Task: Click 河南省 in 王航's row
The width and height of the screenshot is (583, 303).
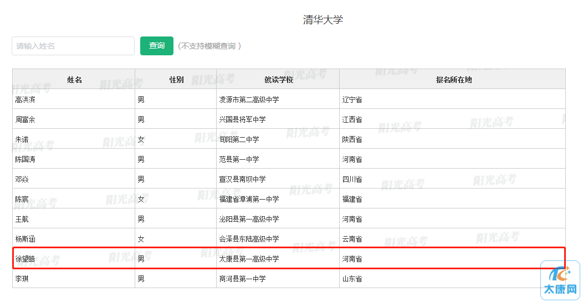Action: pyautogui.click(x=352, y=219)
